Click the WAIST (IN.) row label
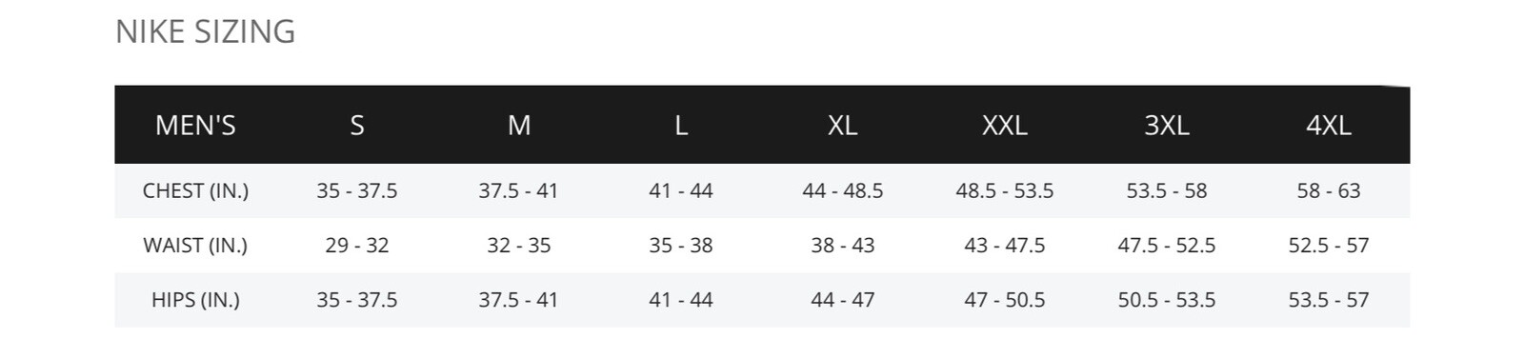1524x358 pixels. (195, 246)
